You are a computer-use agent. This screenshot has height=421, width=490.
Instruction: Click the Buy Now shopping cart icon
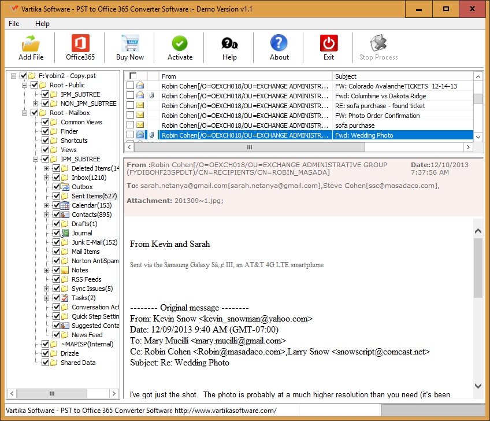[x=130, y=43]
